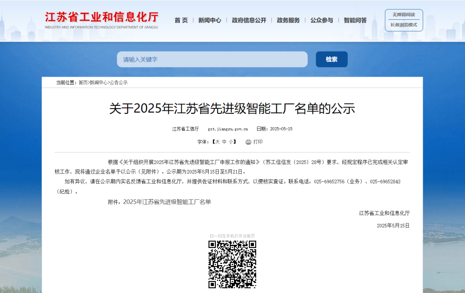Viewport: 465px width, 293px height.
Task: Set font size to 小
Action: (x=230, y=142)
